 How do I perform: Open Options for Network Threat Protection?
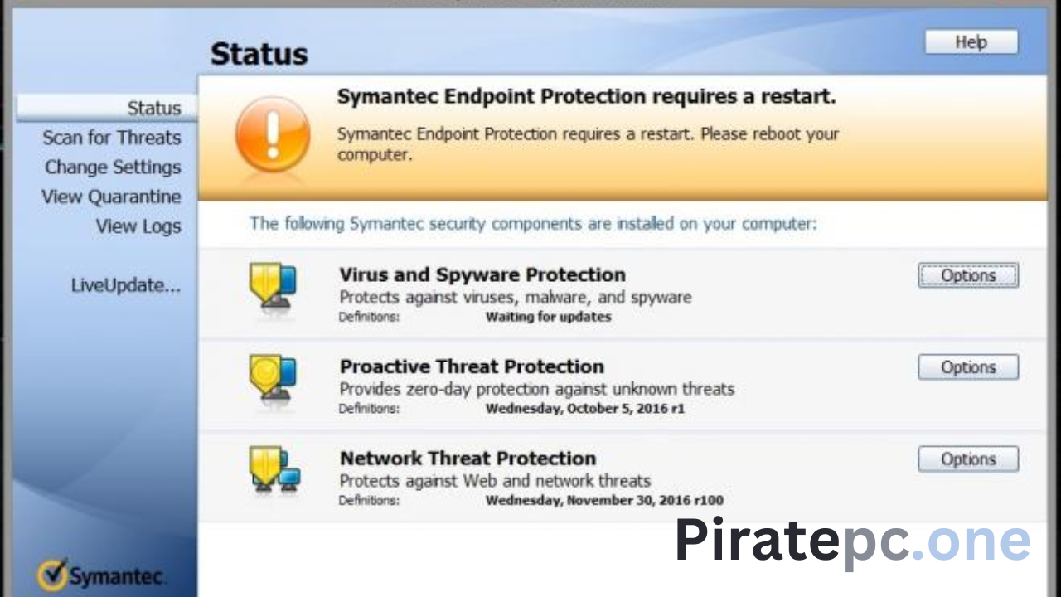[967, 459]
